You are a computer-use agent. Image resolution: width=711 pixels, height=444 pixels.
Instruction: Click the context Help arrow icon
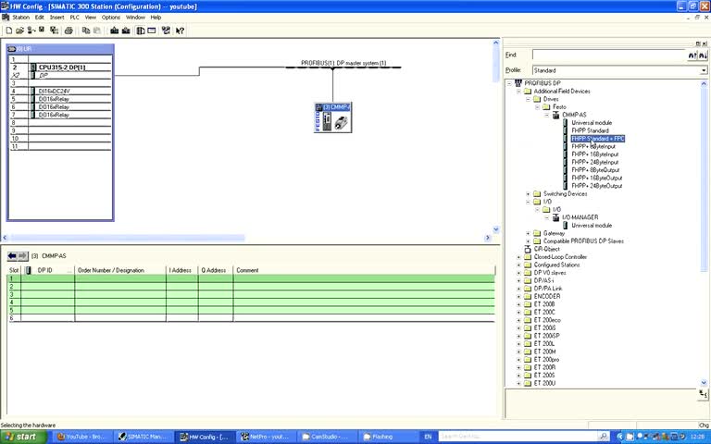(x=180, y=31)
